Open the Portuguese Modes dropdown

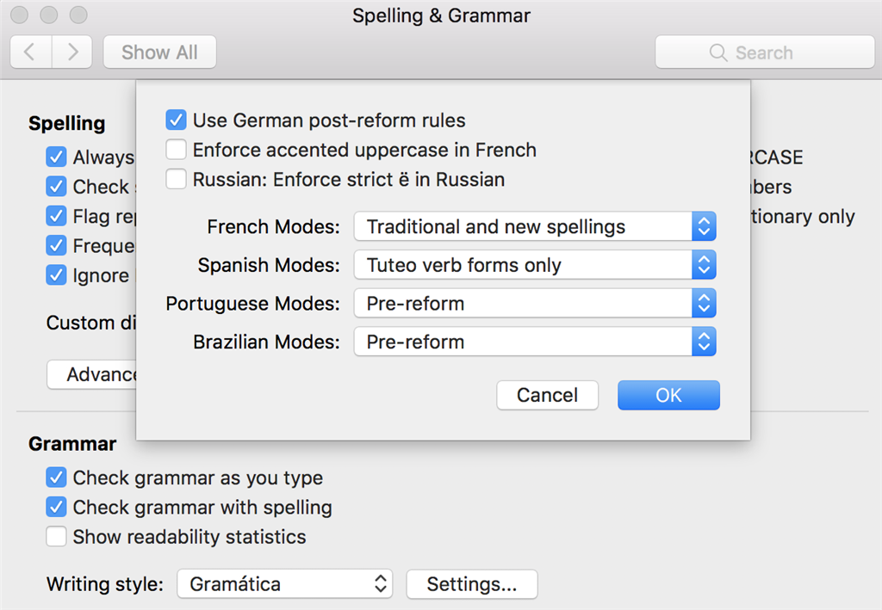[x=534, y=304]
